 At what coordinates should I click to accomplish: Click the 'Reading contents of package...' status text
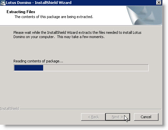pyautogui.click(x=38, y=61)
